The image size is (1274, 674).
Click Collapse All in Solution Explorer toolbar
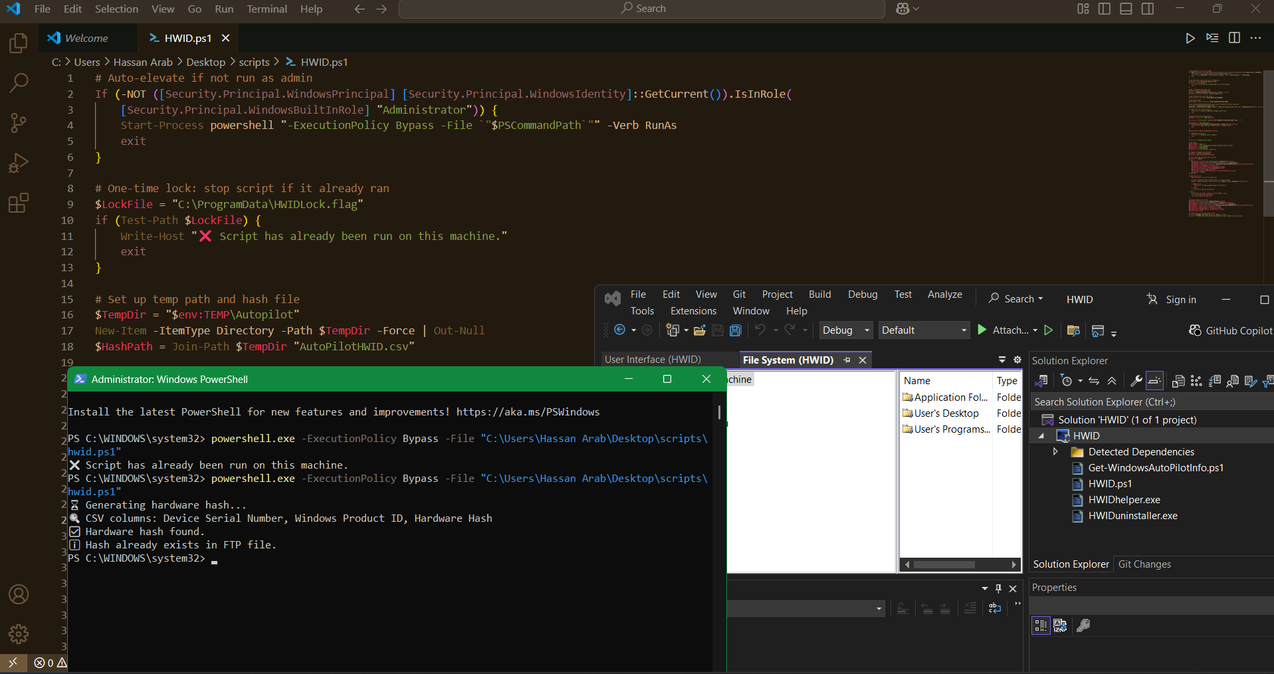(1112, 381)
